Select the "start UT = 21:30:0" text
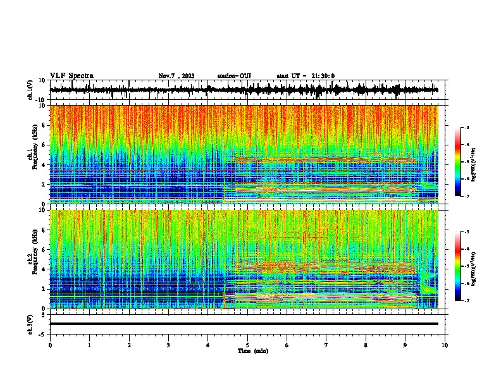 coord(306,76)
